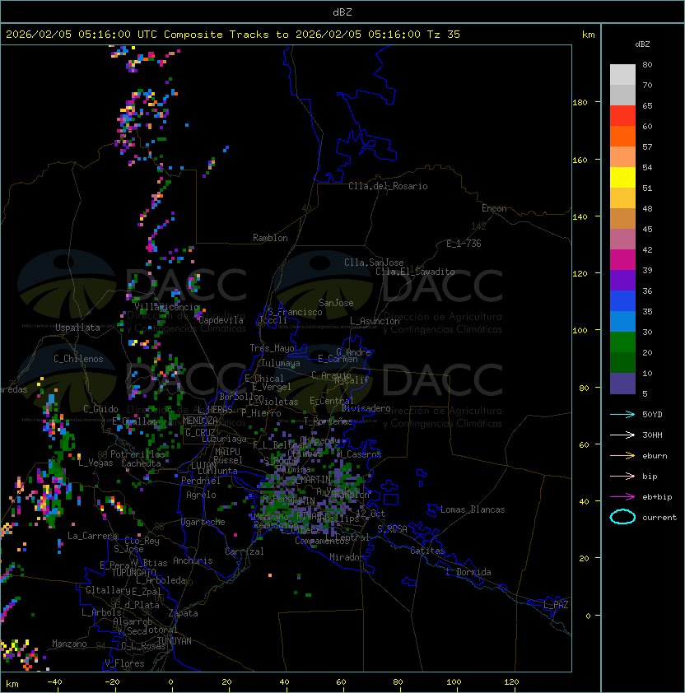Click the E_1-736 label

464,244
